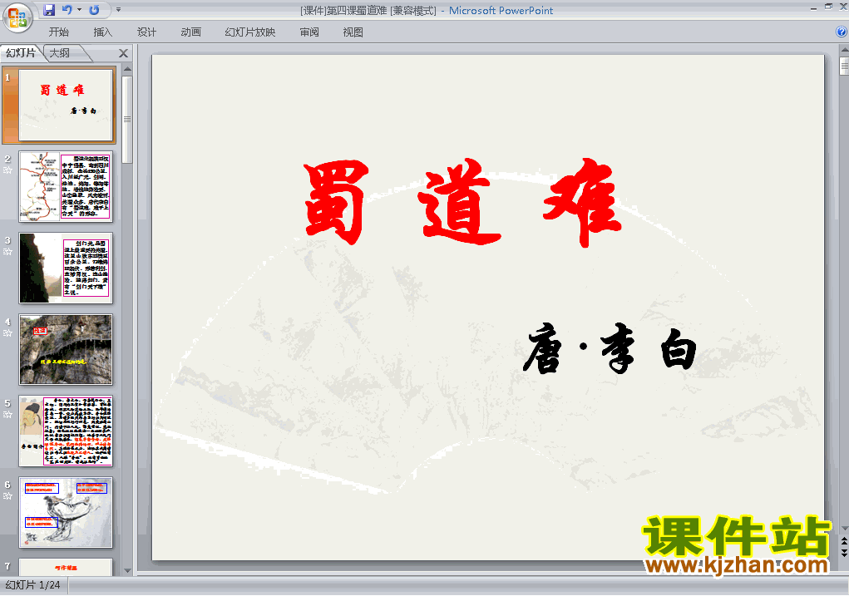
Task: Select slide 2 thumbnail with map
Action: pos(66,187)
